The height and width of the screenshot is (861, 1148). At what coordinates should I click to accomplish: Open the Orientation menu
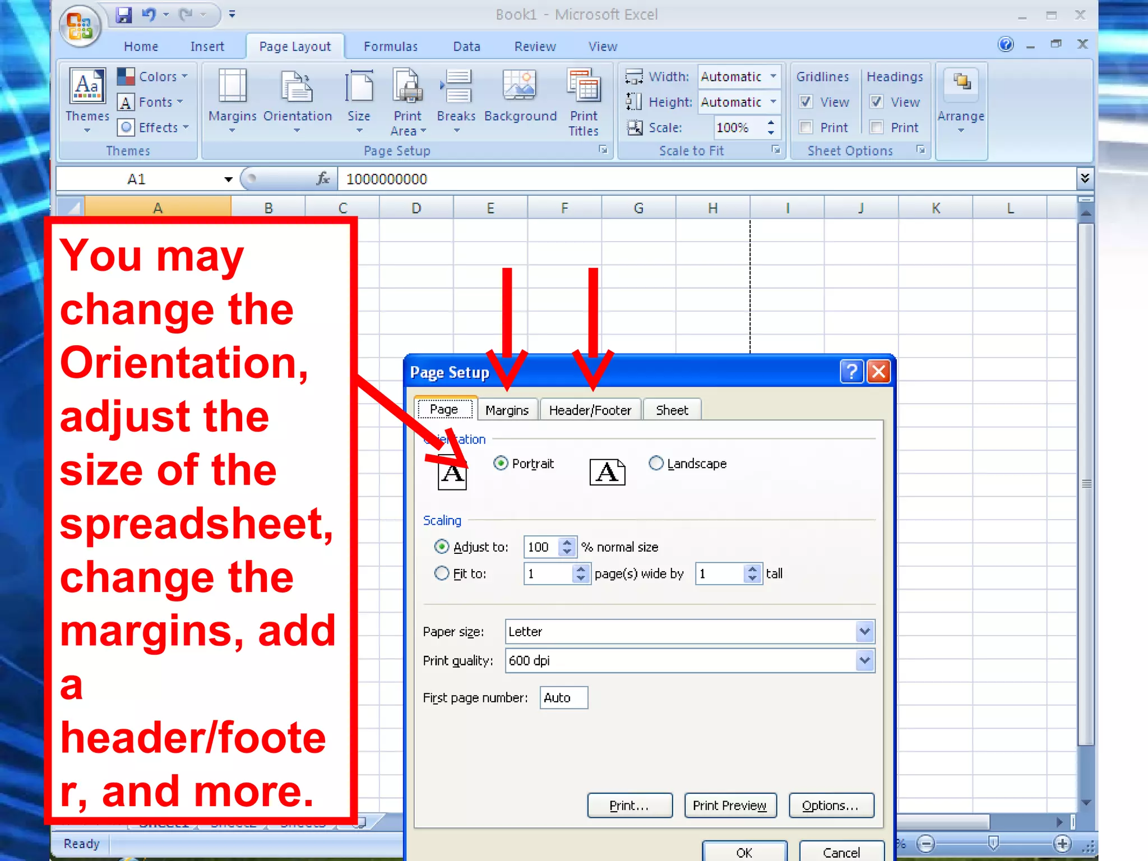click(298, 101)
